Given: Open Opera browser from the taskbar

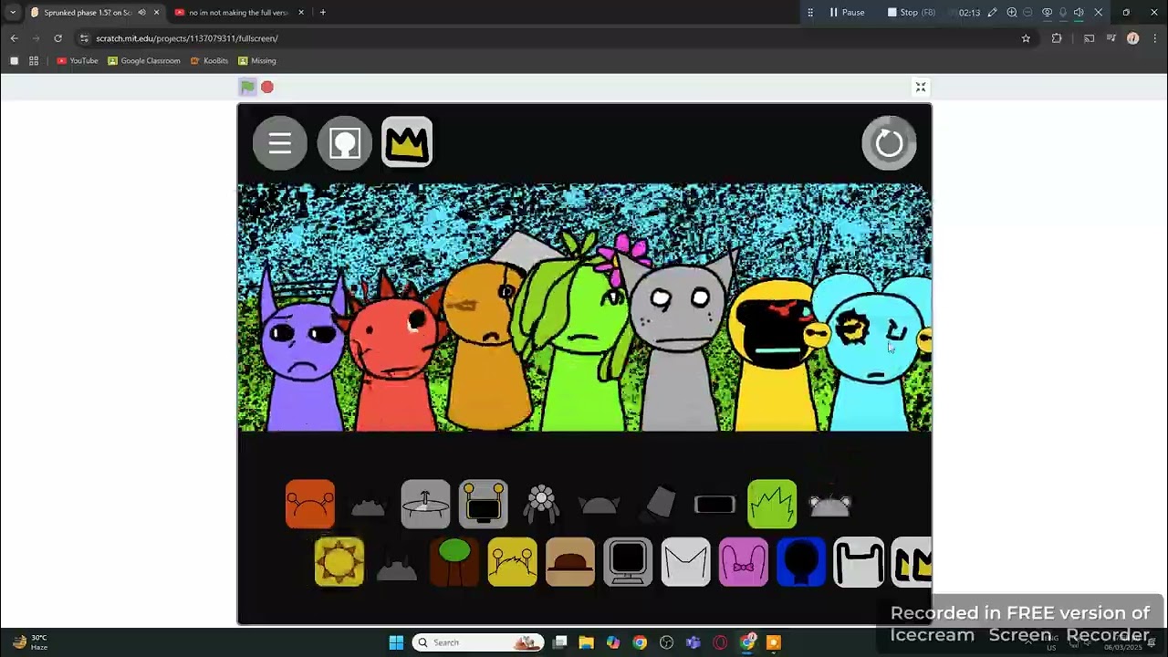Looking at the screenshot, I should click(x=720, y=642).
